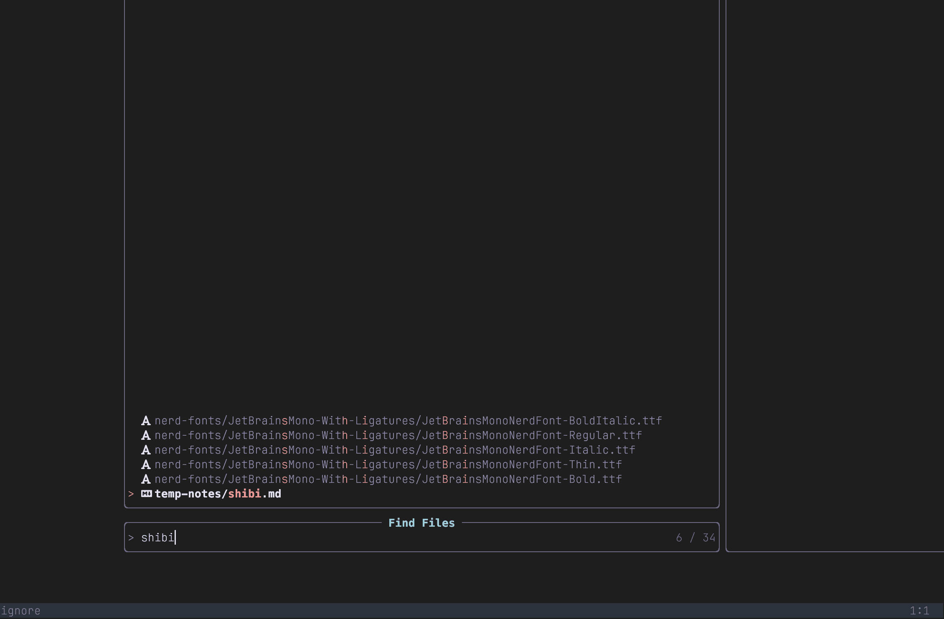This screenshot has width=944, height=619.
Task: Click font icon beside JetBrainsMonoNerdFont-Regular.ttf
Action: [x=146, y=435]
